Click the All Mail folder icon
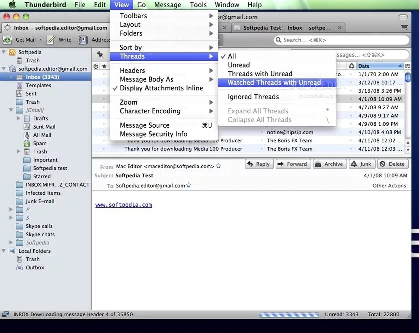This screenshot has width=419, height=333. (27, 135)
